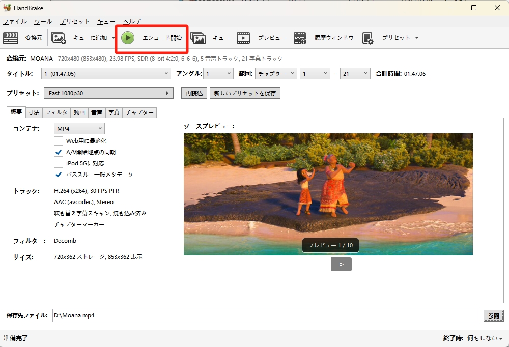509x347 pixels.
Task: Tick iPod 5Gに対応 checkbox
Action: tap(59, 163)
